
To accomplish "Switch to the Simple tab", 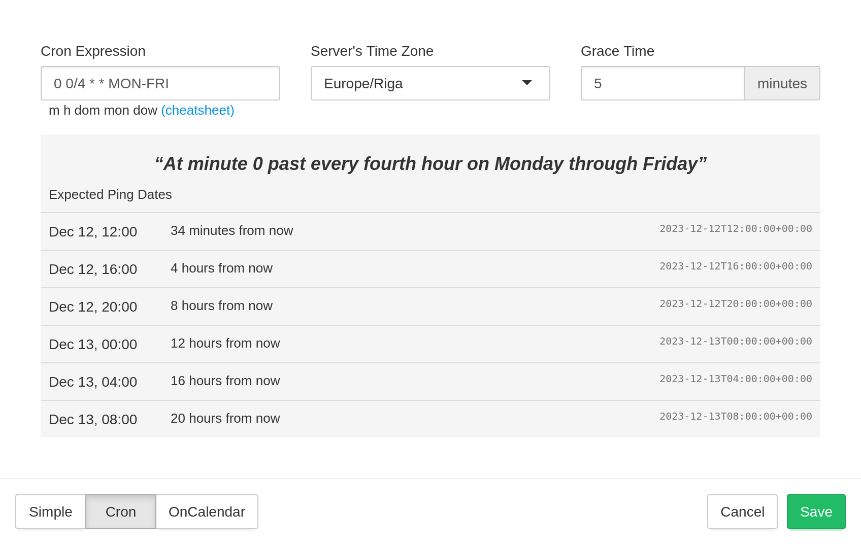I will click(50, 512).
